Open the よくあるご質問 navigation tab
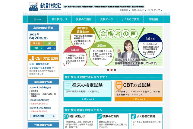 (x=131, y=19)
